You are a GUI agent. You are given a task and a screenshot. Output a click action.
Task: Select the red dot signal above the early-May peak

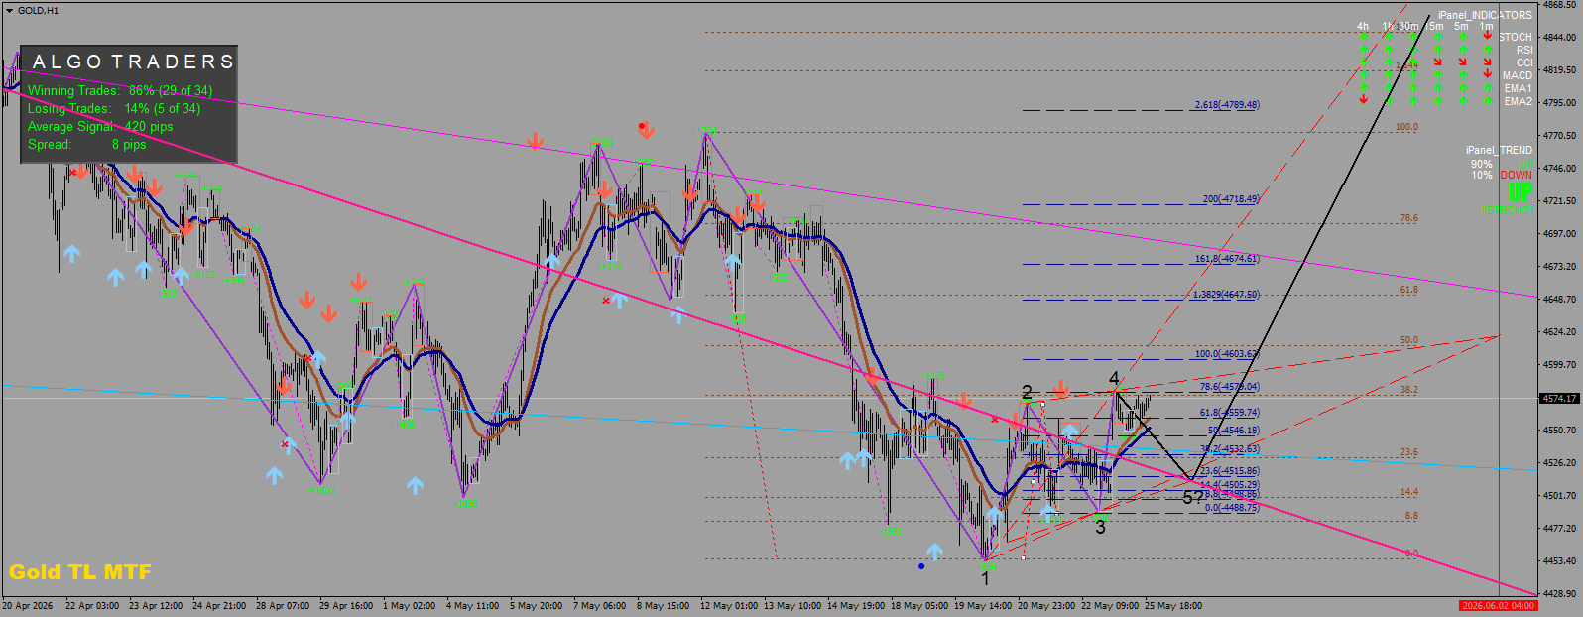tap(642, 126)
